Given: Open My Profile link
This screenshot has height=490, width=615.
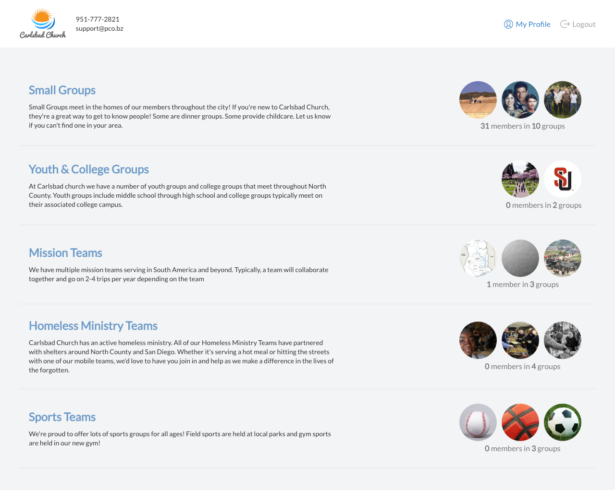Looking at the screenshot, I should click(527, 24).
